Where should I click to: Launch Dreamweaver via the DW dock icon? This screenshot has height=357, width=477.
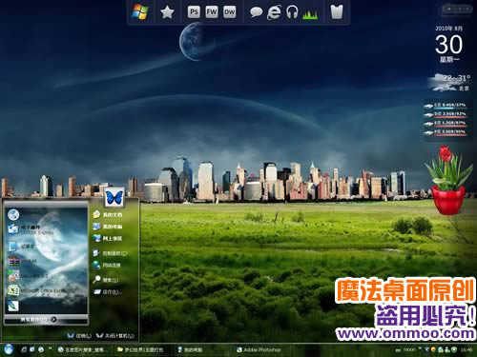(229, 12)
